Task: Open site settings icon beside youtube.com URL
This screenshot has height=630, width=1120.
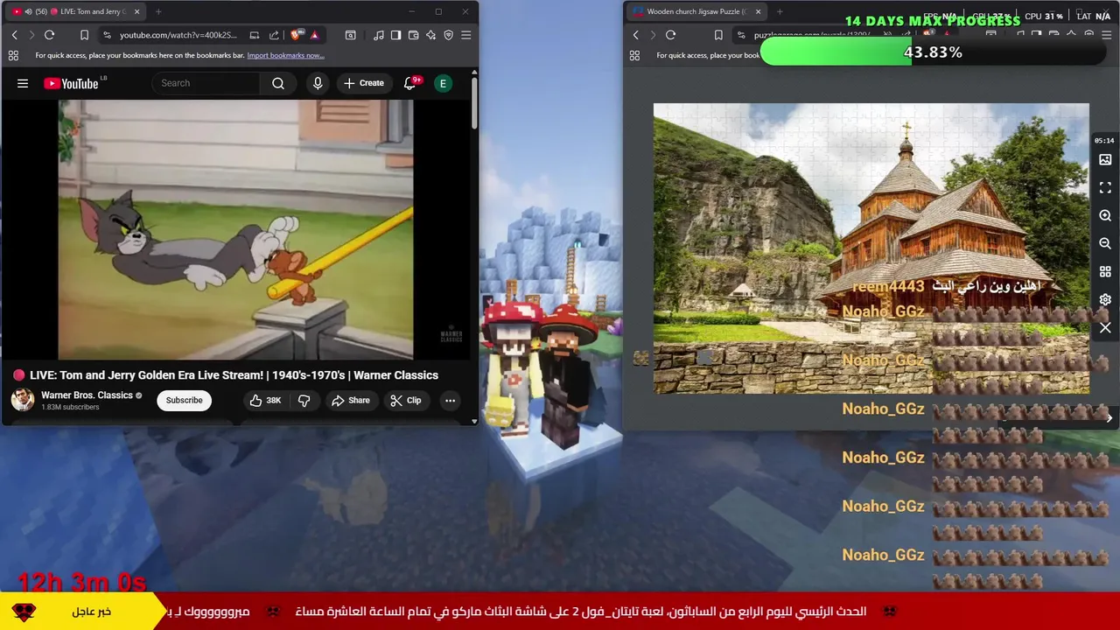Action: coord(107,35)
